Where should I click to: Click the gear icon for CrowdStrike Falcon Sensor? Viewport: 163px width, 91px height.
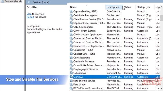[71, 65]
